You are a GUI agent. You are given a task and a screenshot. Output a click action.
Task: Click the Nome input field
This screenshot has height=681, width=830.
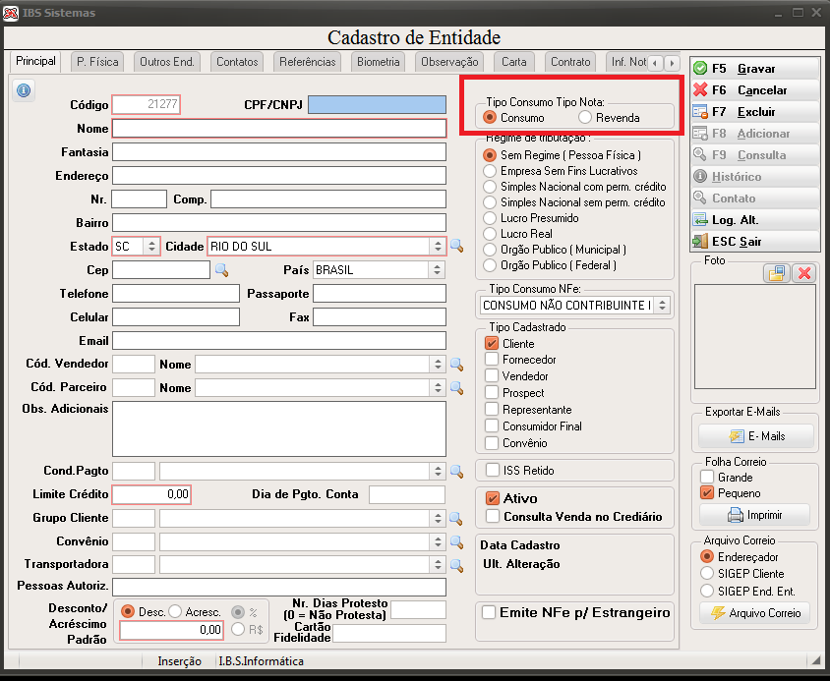click(279, 129)
